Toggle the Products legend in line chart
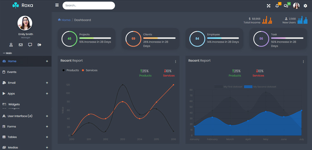This screenshot has height=150, width=312. click(x=70, y=70)
